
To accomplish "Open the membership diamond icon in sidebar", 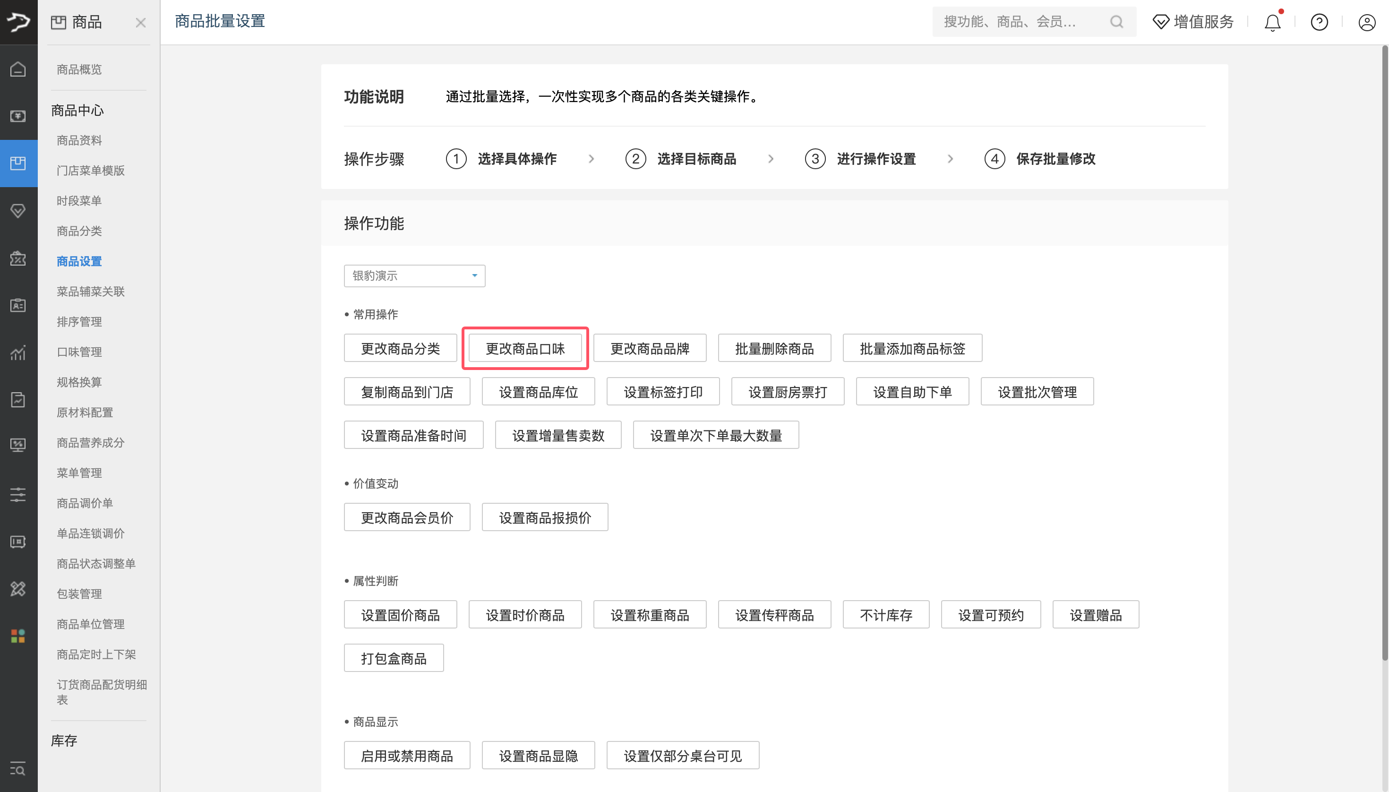I will pyautogui.click(x=18, y=210).
